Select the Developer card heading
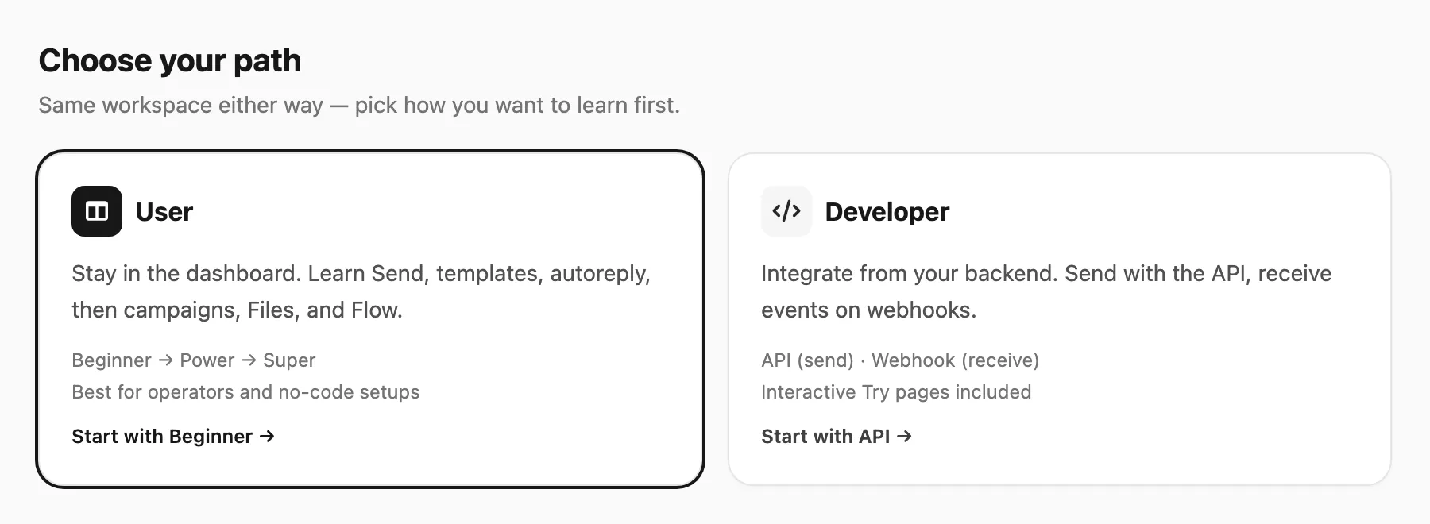 coord(887,212)
